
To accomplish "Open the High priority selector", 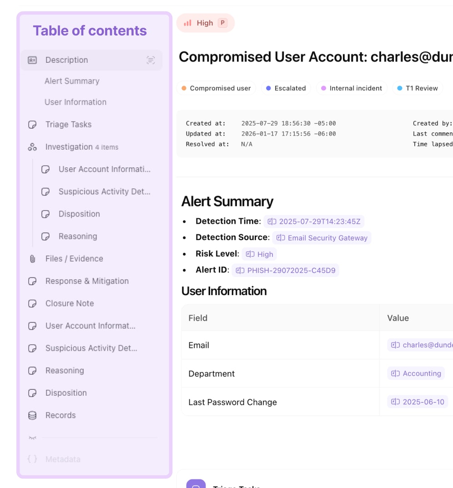I will pos(205,23).
